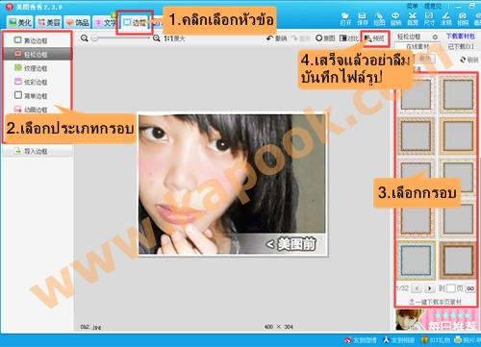The image size is (481, 347).
Task: Click the image size text 400 × 304
Action: pos(279,327)
